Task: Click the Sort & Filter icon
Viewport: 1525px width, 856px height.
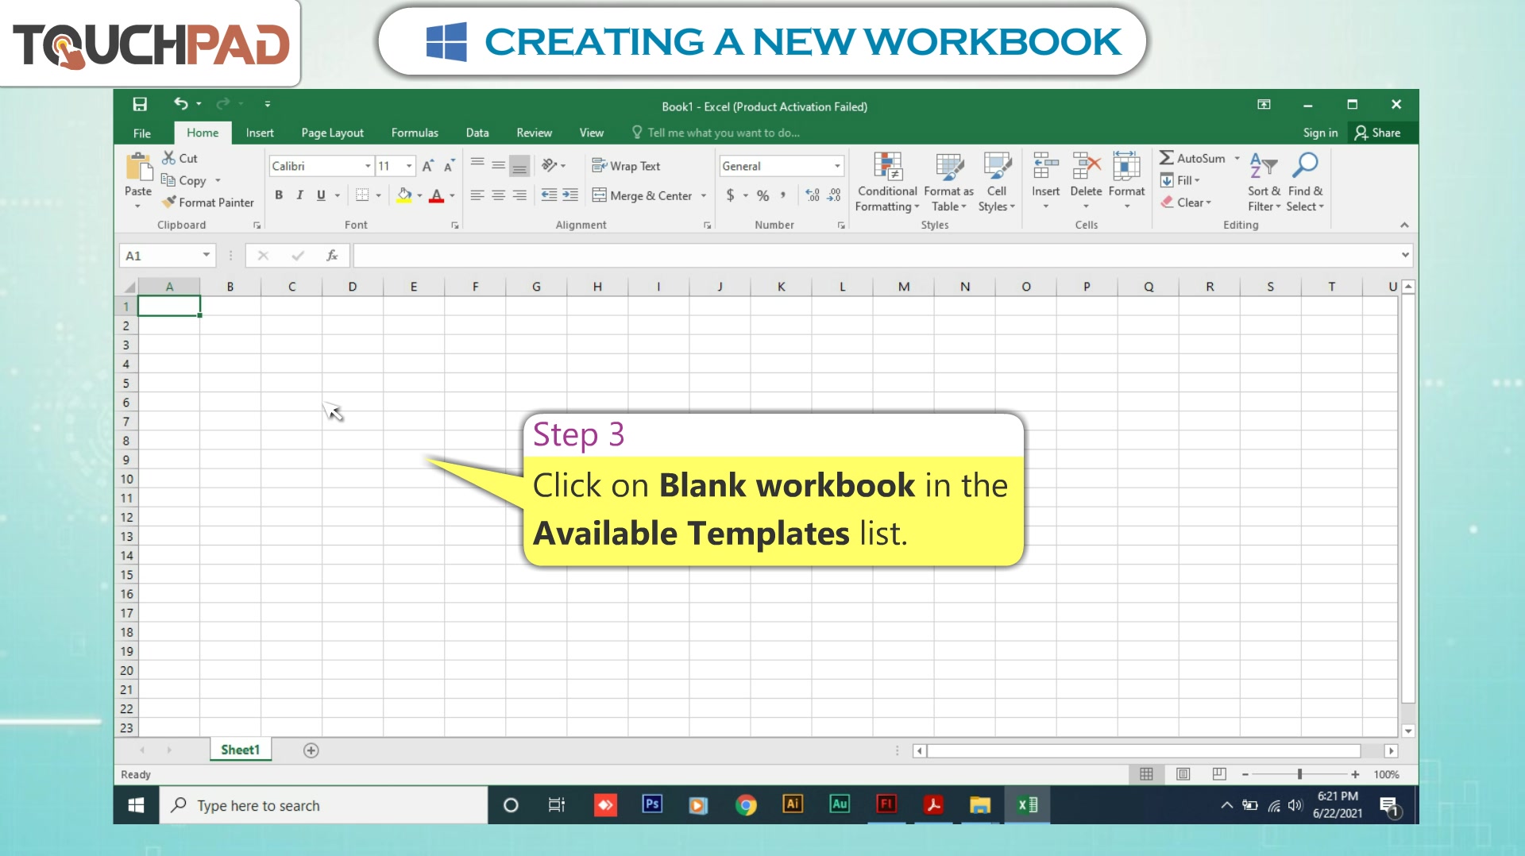Action: pyautogui.click(x=1263, y=166)
